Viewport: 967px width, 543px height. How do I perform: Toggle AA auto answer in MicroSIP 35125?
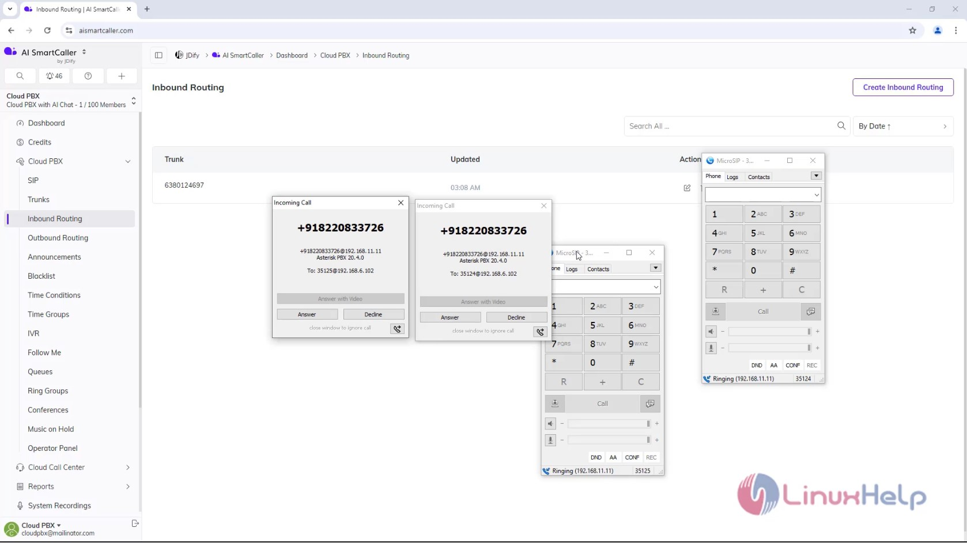(x=613, y=457)
